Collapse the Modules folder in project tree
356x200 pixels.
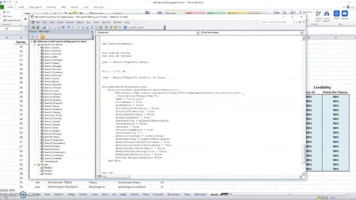pyautogui.click(x=35, y=164)
